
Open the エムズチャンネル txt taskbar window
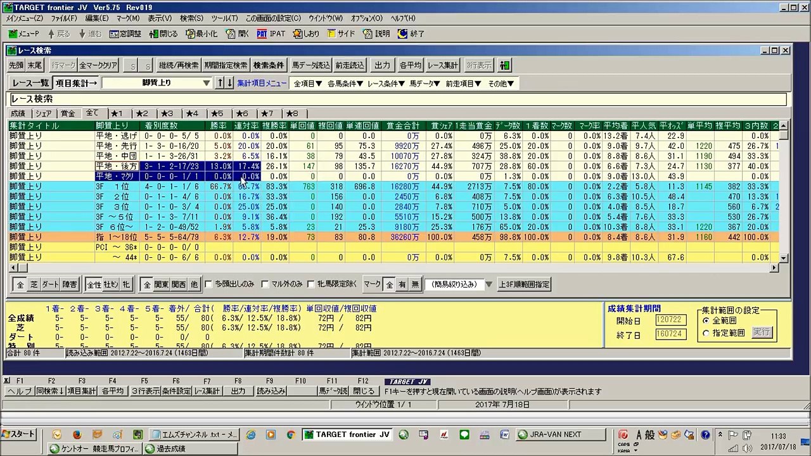195,434
